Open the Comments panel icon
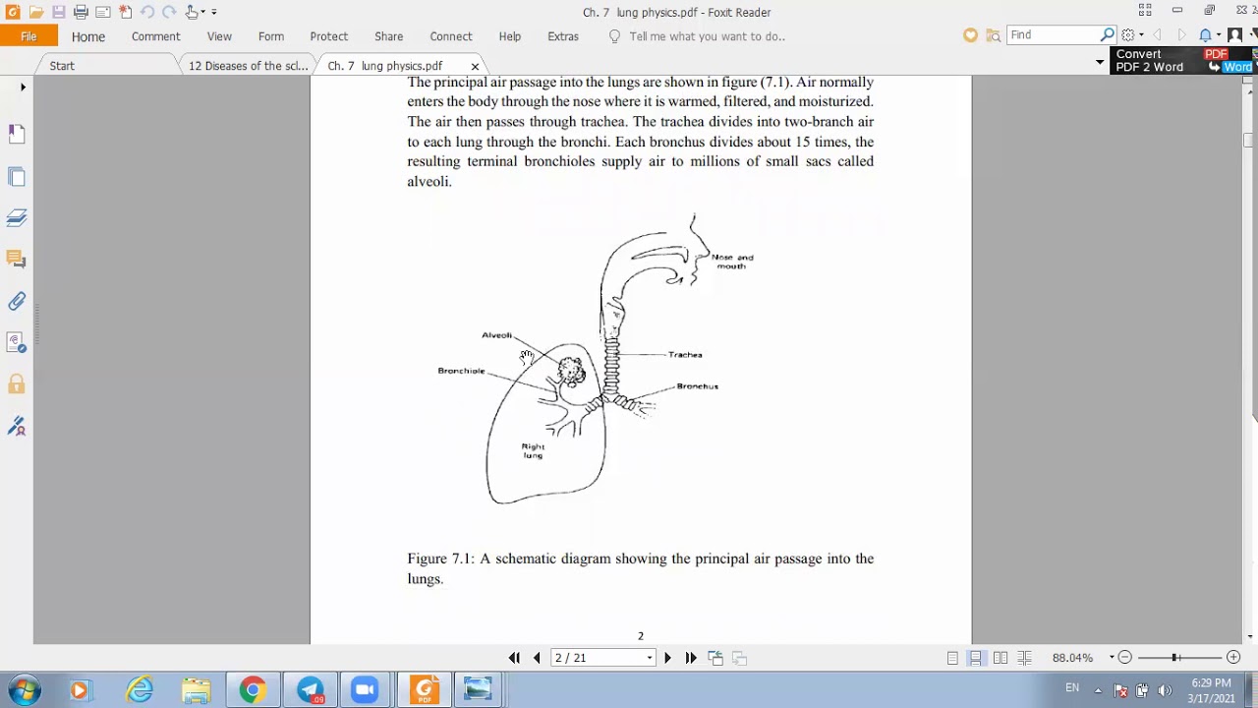Viewport: 1258px width, 708px height. (17, 260)
